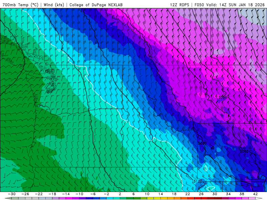Click the 14 value on the color scale
This screenshot has height=200, width=267.
coord(161,194)
